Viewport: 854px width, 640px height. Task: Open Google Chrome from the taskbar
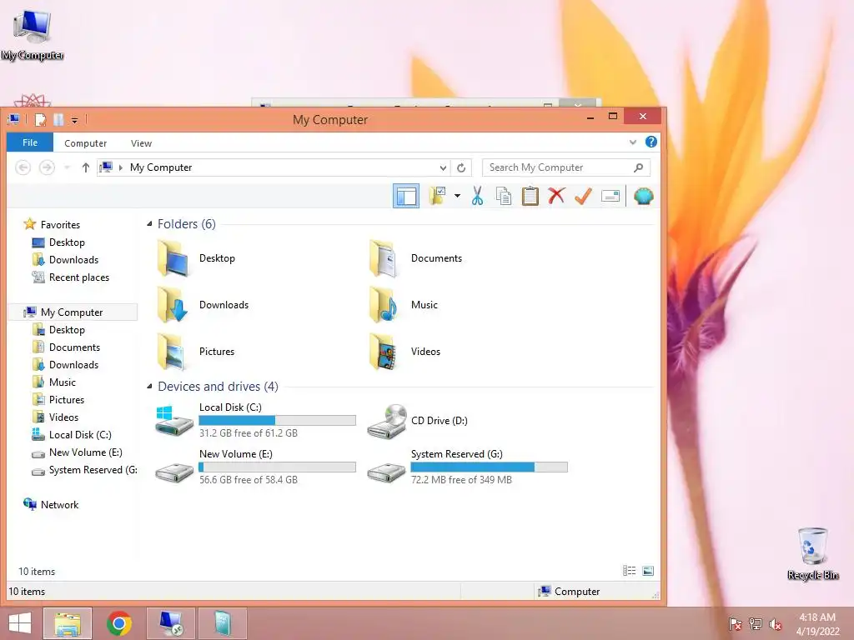(119, 623)
